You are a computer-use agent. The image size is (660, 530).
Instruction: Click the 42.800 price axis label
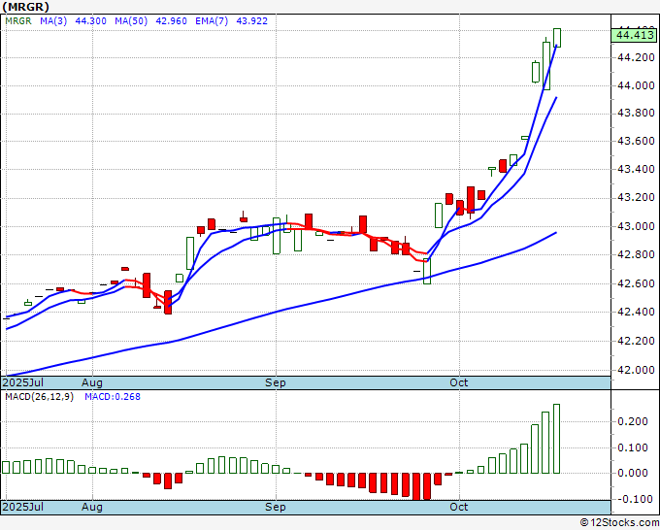pyautogui.click(x=636, y=254)
